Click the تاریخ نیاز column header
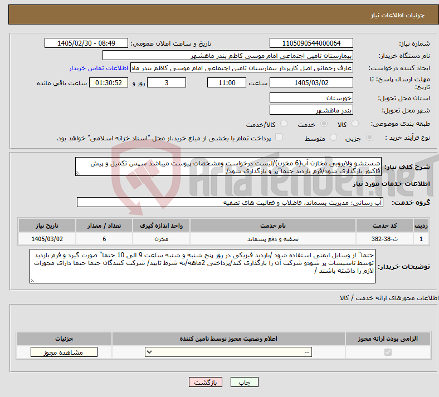The height and width of the screenshot is (397, 439). [47, 226]
